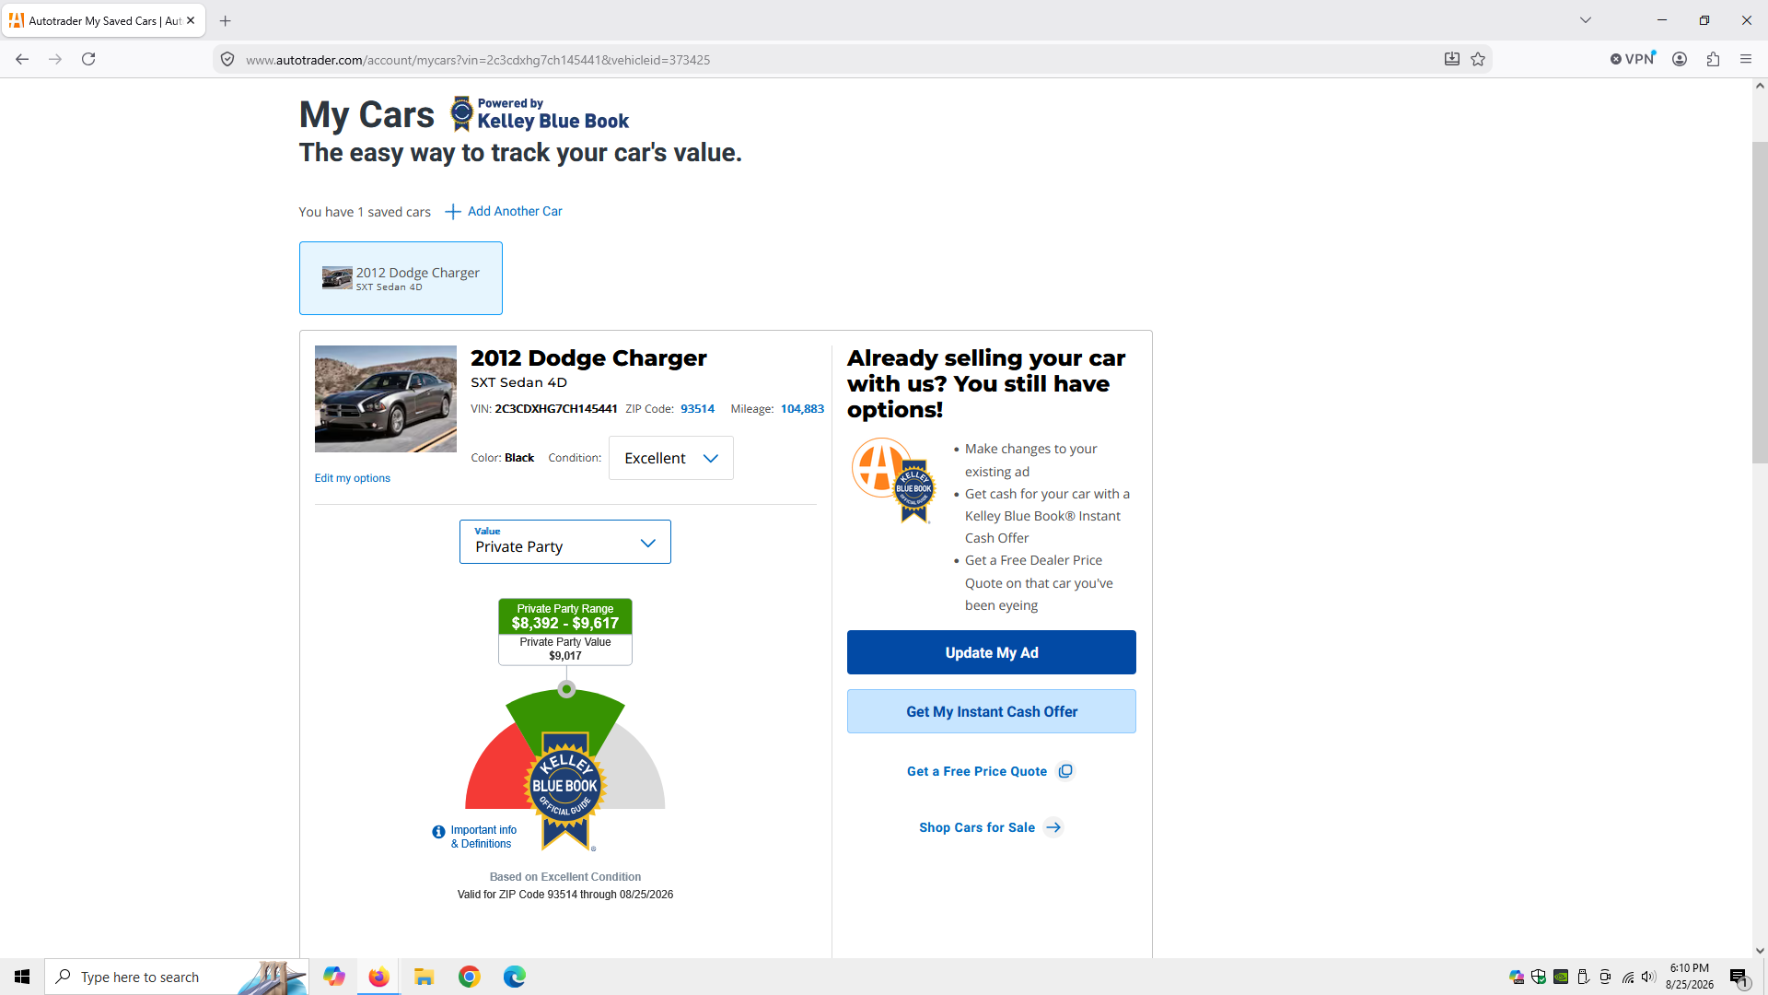This screenshot has width=1768, height=995.
Task: Click the Important info & Definitions link
Action: pos(483,837)
